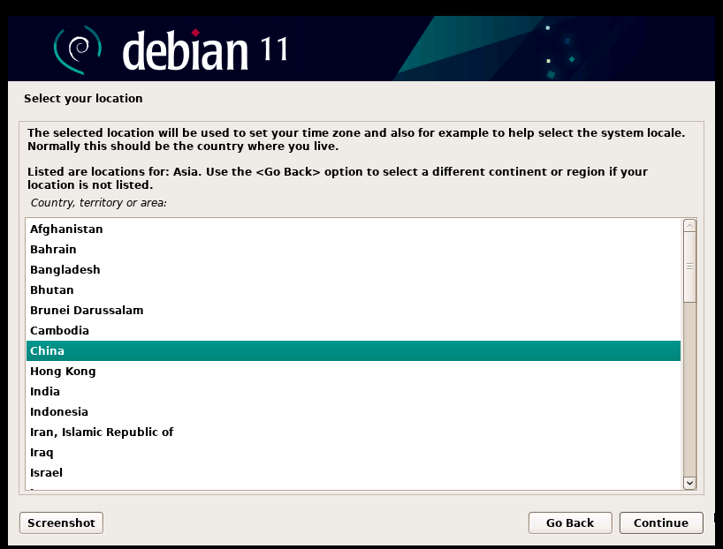Select Bangladesh in the list
723x549 pixels.
tap(354, 269)
